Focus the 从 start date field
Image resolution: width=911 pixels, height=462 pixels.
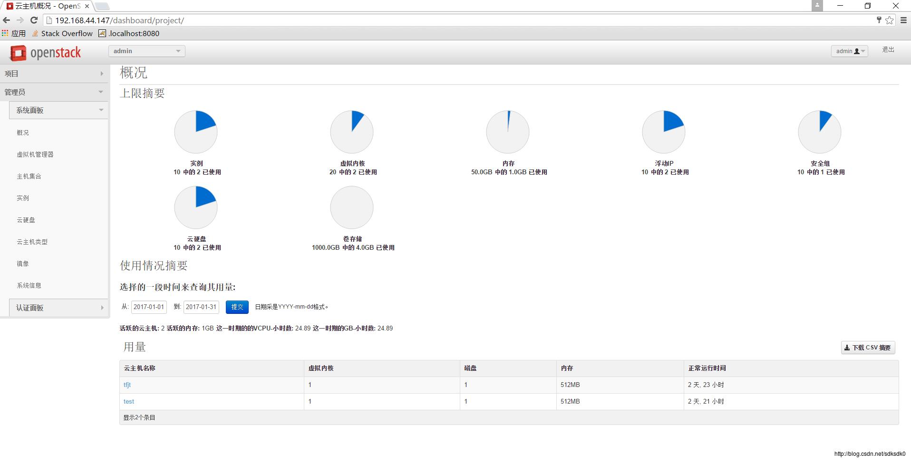(x=149, y=307)
